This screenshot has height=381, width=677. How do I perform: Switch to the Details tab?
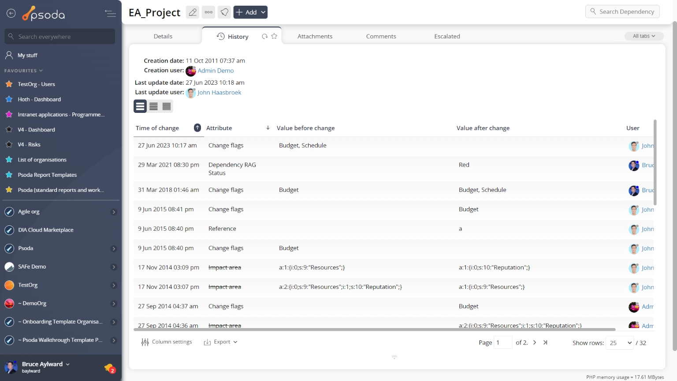pyautogui.click(x=163, y=36)
